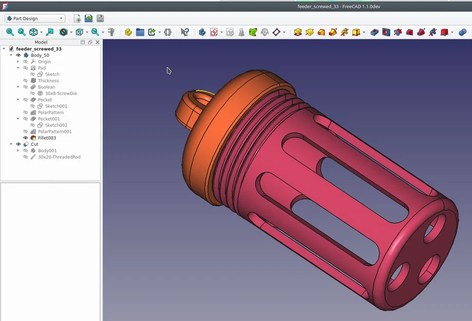Activate the What's This help cursor

pos(185,32)
